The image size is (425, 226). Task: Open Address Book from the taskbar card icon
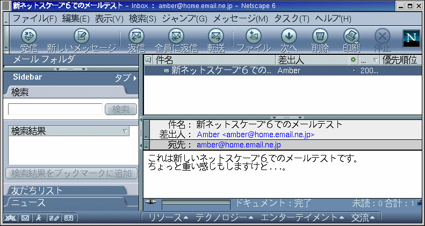69,218
